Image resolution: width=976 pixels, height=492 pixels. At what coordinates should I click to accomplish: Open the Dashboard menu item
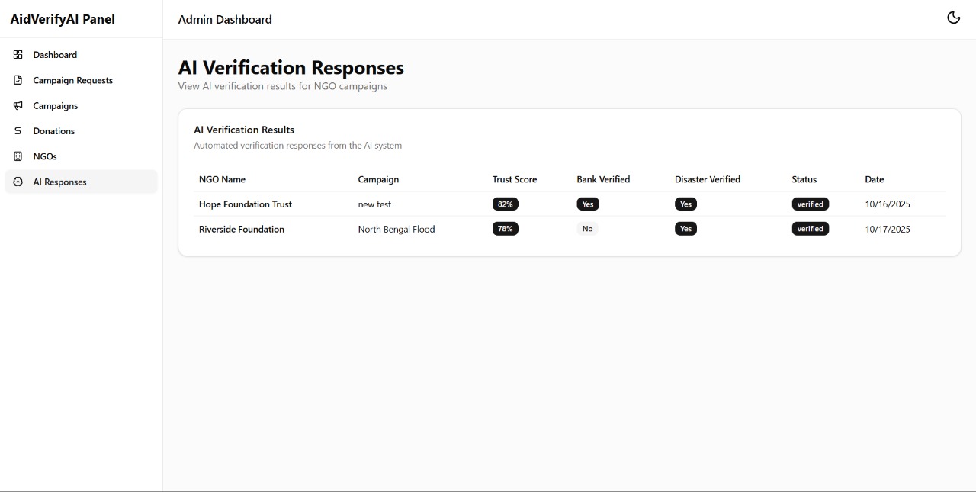(x=81, y=55)
